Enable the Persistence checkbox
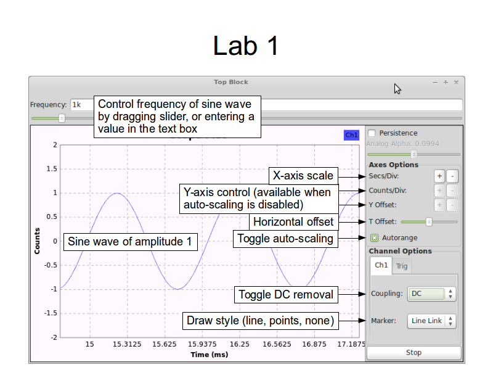The image size is (493, 370). tap(372, 133)
